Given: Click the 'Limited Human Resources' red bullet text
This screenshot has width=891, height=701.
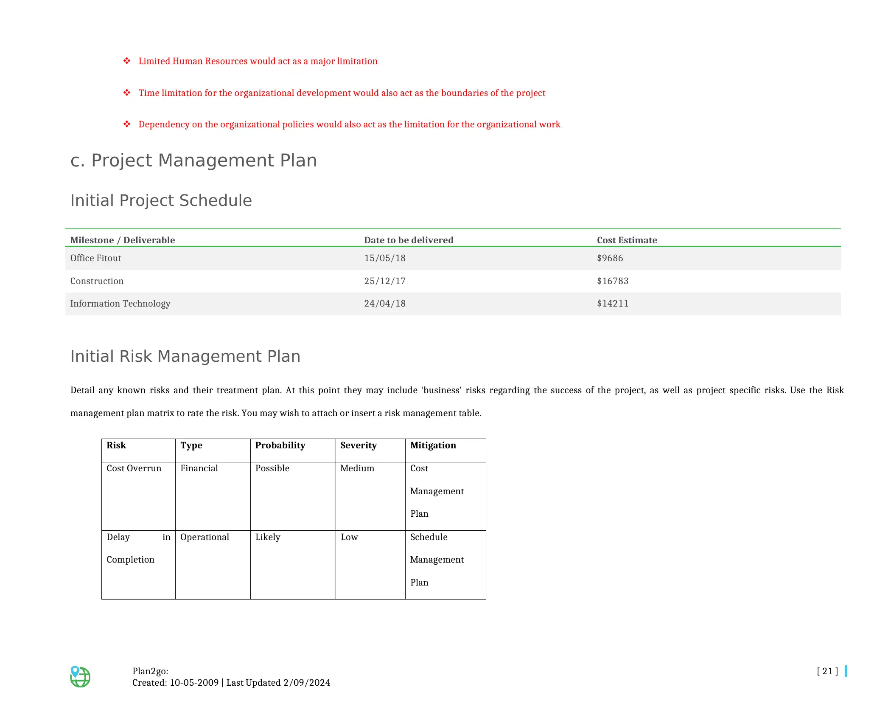Looking at the screenshot, I should (x=258, y=61).
